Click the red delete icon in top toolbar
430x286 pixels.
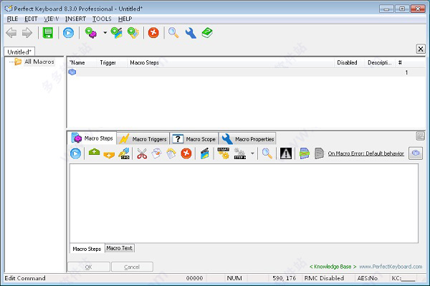tap(153, 33)
